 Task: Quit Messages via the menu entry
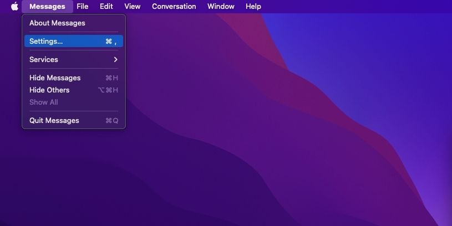(x=74, y=121)
